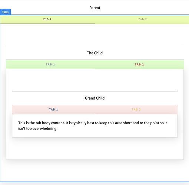The image size is (189, 185).
Task: Select the divider line above Grand Child headline
Action: (x=95, y=91)
